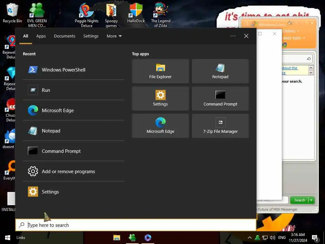Image resolution: width=325 pixels, height=244 pixels.
Task: Open Messenger tray icon
Action: (x=257, y=238)
